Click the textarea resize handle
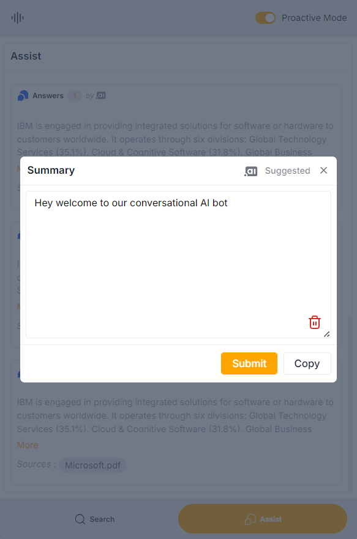 pyautogui.click(x=326, y=335)
